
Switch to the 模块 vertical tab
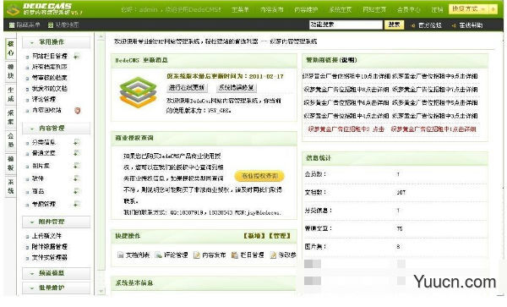tap(11, 72)
